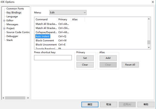Click the Alias column header
Viewport: 156px width, 109px height.
[x=78, y=19]
